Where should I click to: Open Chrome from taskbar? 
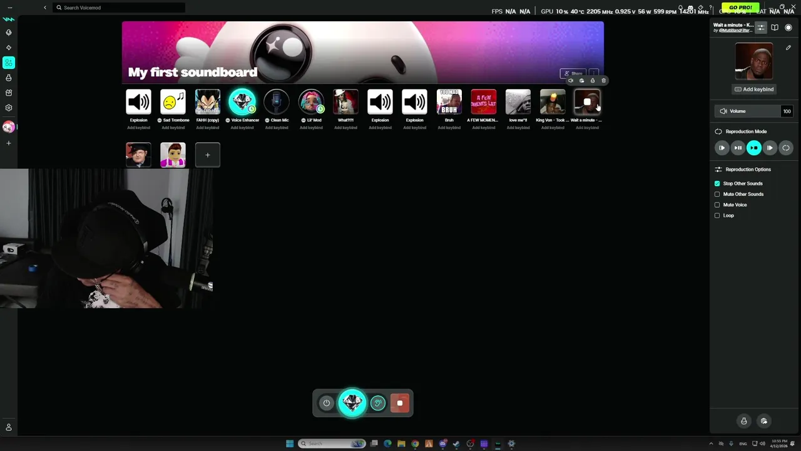coord(415,443)
